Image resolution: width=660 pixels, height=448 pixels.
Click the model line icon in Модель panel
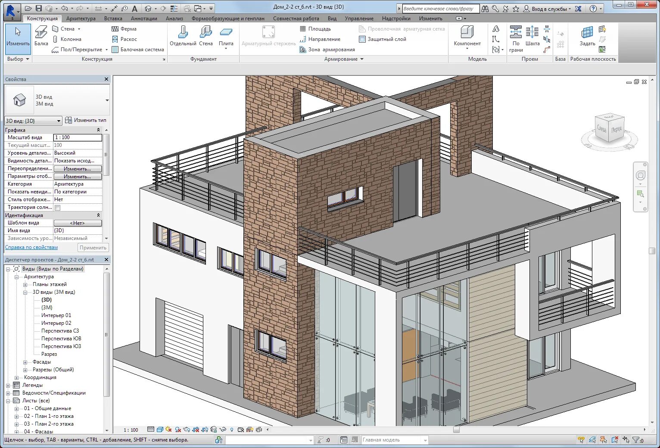click(x=496, y=39)
